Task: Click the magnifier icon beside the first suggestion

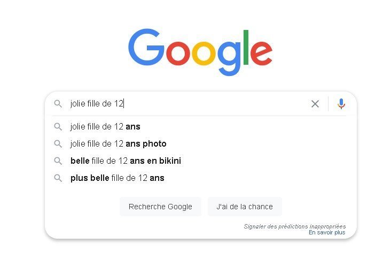Action: coord(58,127)
